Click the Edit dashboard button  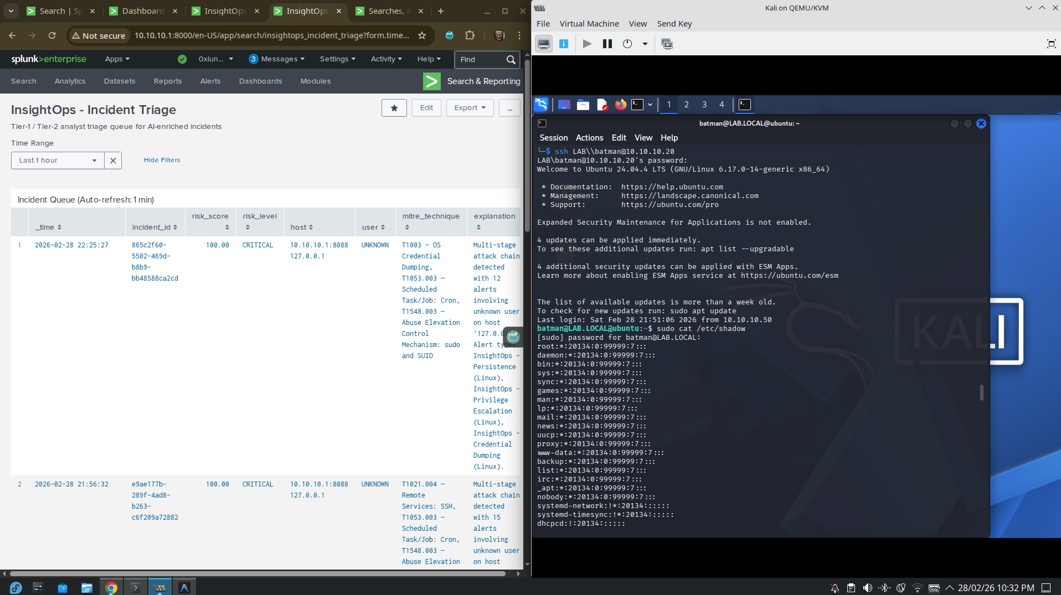[426, 108]
